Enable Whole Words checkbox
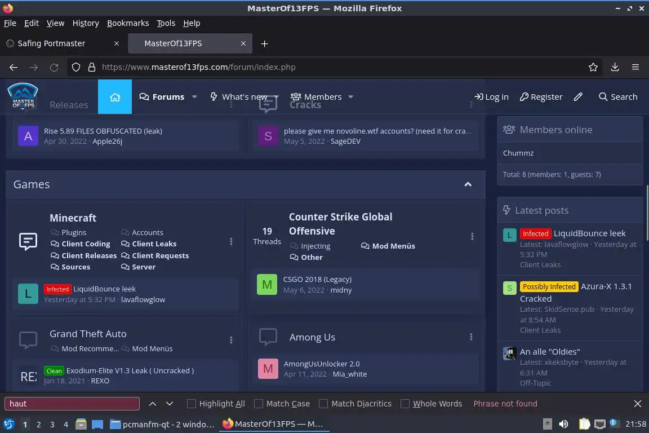 coord(405,404)
